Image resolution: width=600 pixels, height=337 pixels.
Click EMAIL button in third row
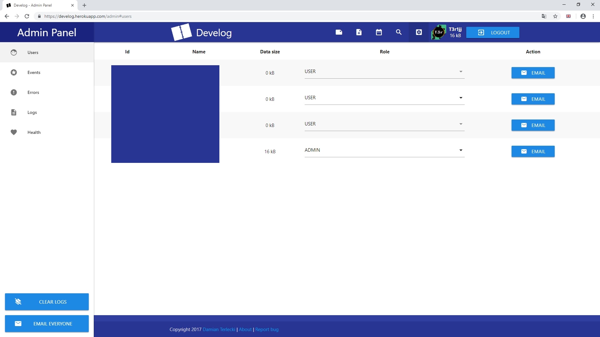[x=533, y=125]
